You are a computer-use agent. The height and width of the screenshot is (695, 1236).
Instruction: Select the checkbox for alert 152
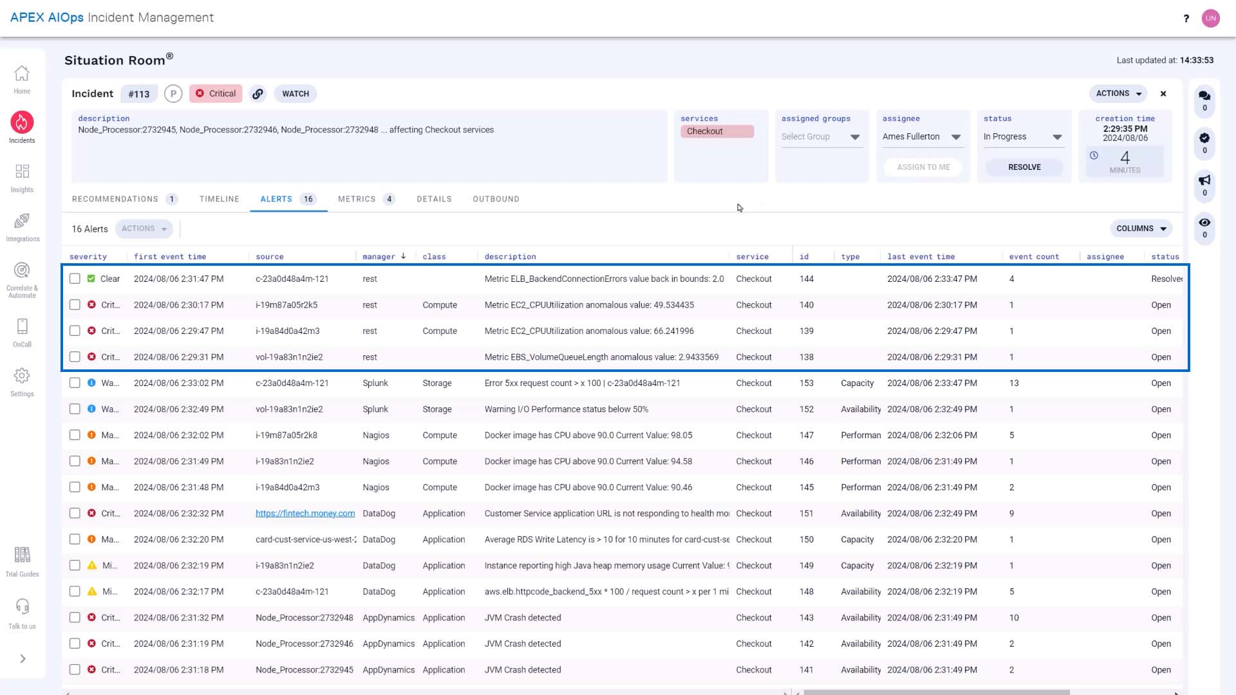tap(75, 409)
